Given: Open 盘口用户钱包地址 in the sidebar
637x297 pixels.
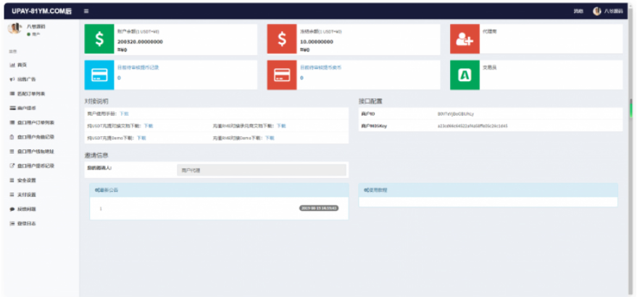Looking at the screenshot, I should [x=32, y=151].
